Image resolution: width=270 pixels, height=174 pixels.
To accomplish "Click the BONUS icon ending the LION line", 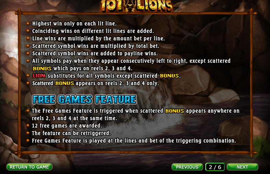I will pyautogui.click(x=170, y=76).
